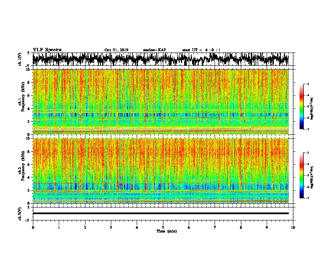Select the "start UT = 4 : 0 : 1" text
The image size is (330, 255).
[x=201, y=50]
